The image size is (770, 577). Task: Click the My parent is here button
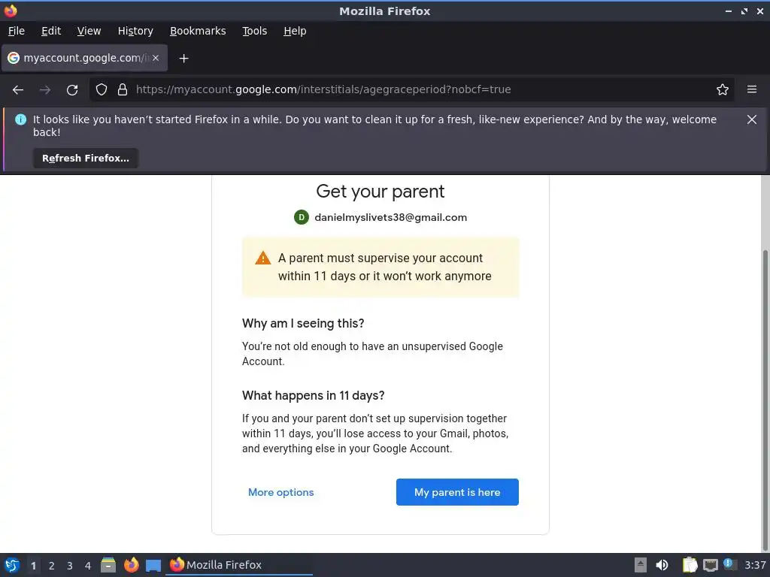tap(457, 492)
